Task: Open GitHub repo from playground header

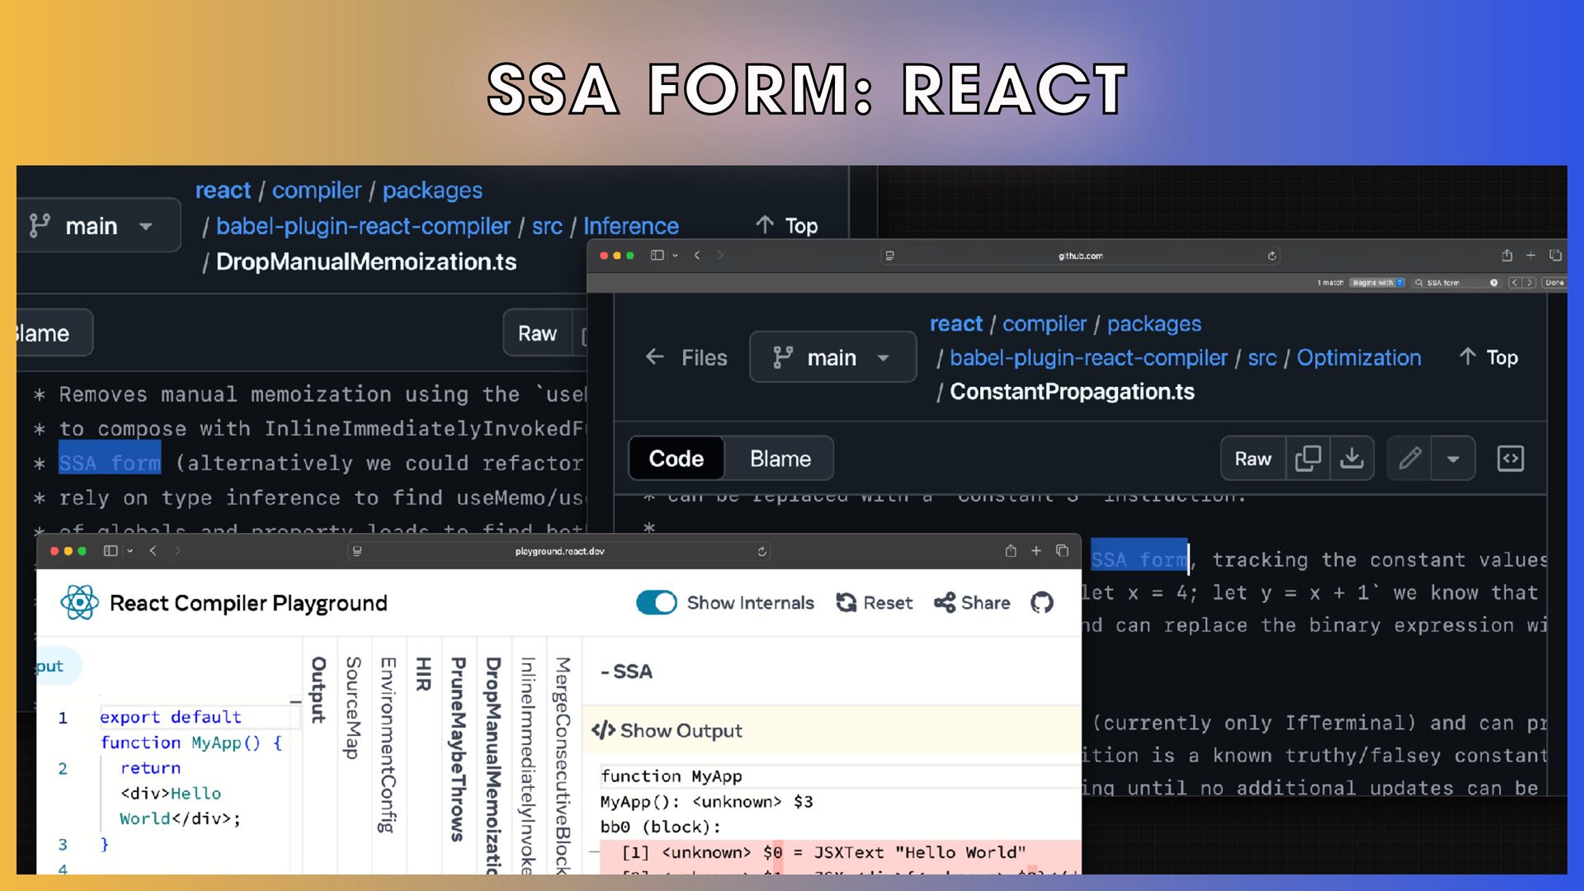Action: point(1042,603)
